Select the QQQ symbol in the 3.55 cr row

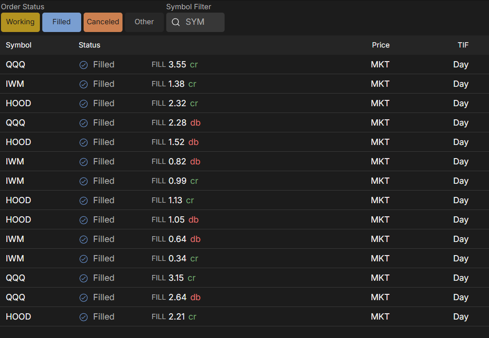coord(16,64)
